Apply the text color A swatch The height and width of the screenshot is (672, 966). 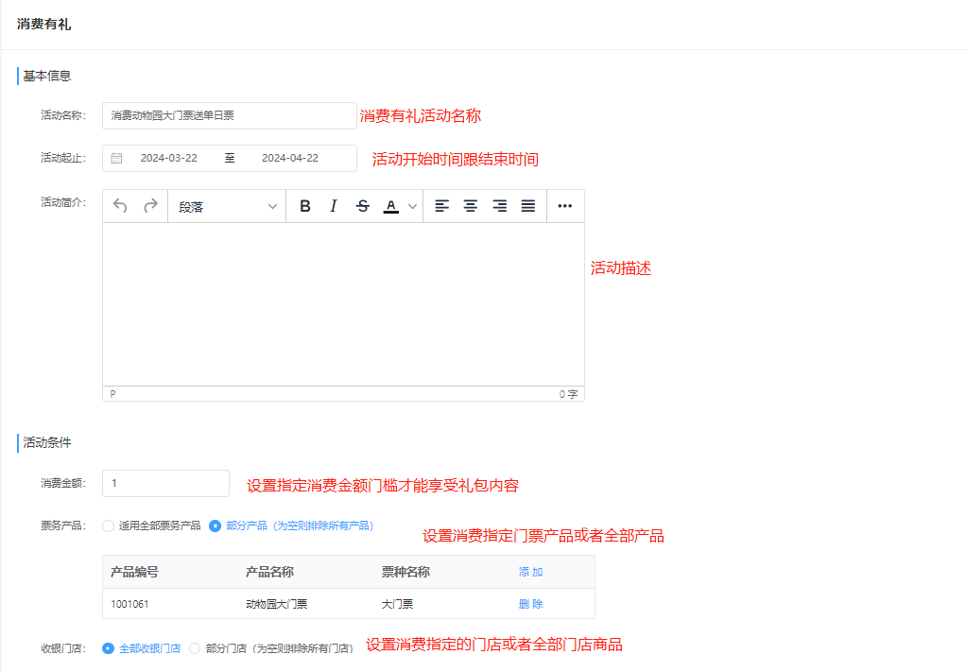[x=390, y=206]
